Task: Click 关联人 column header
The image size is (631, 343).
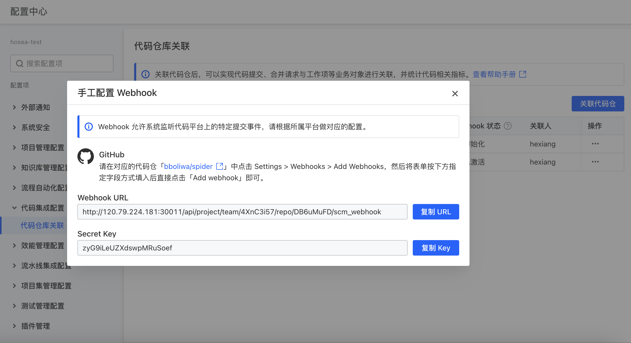Action: [x=540, y=126]
